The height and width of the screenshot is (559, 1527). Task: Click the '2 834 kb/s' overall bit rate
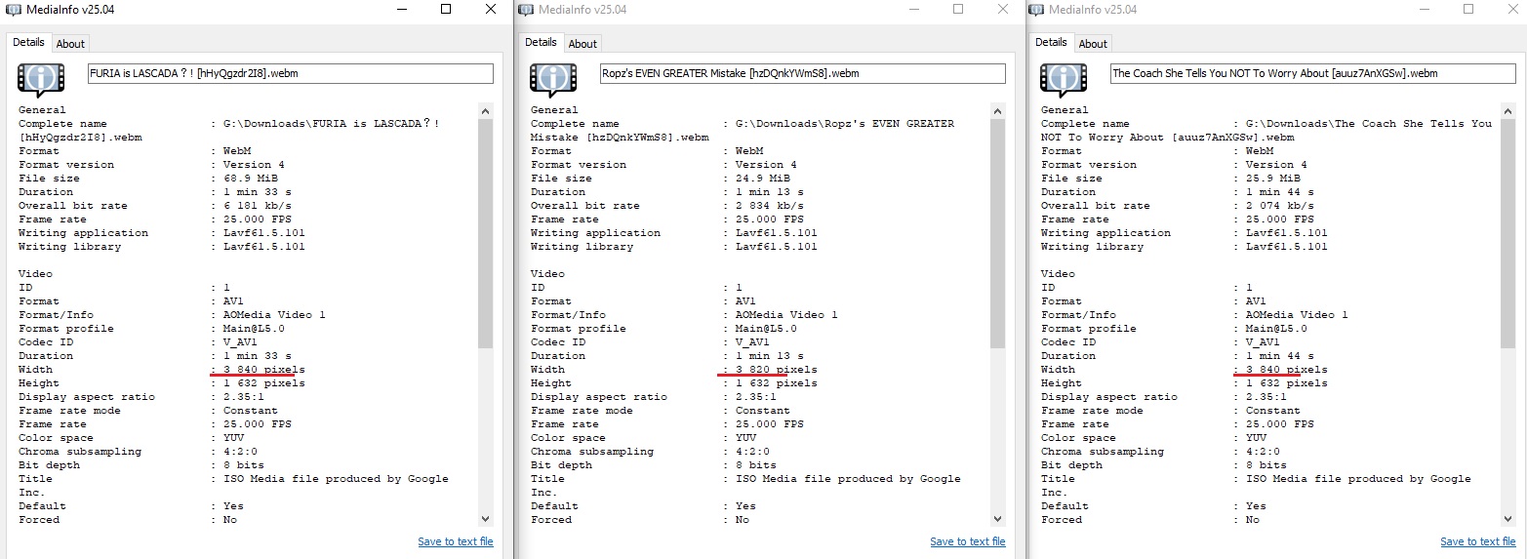(770, 206)
